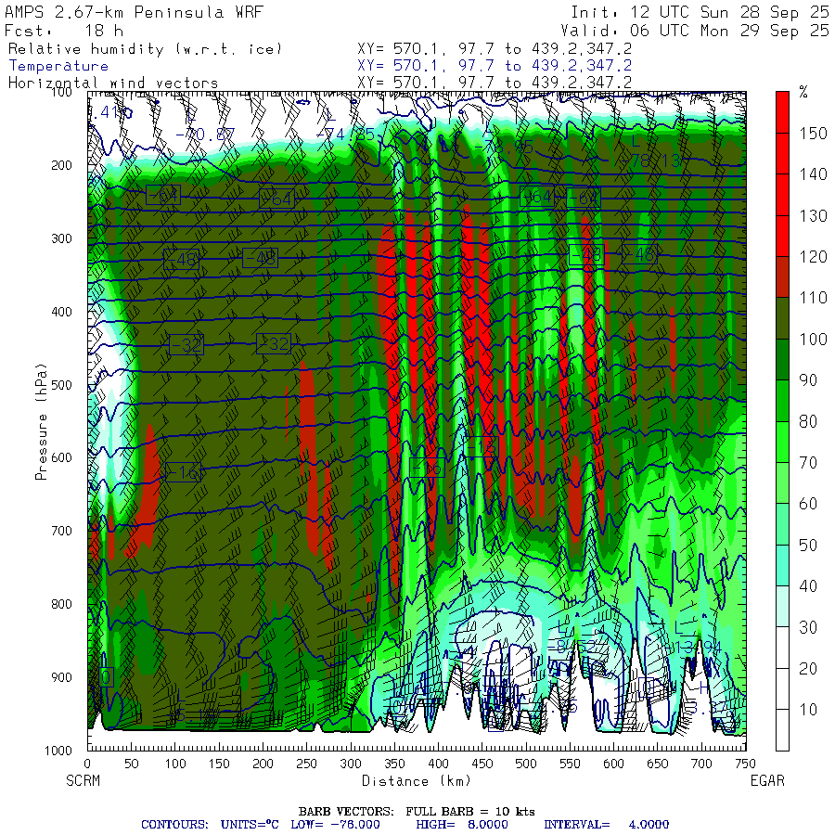Click the 'Pressure (hPa)' vertical axis title
Viewport: 835px width, 835px height.
click(x=41, y=422)
